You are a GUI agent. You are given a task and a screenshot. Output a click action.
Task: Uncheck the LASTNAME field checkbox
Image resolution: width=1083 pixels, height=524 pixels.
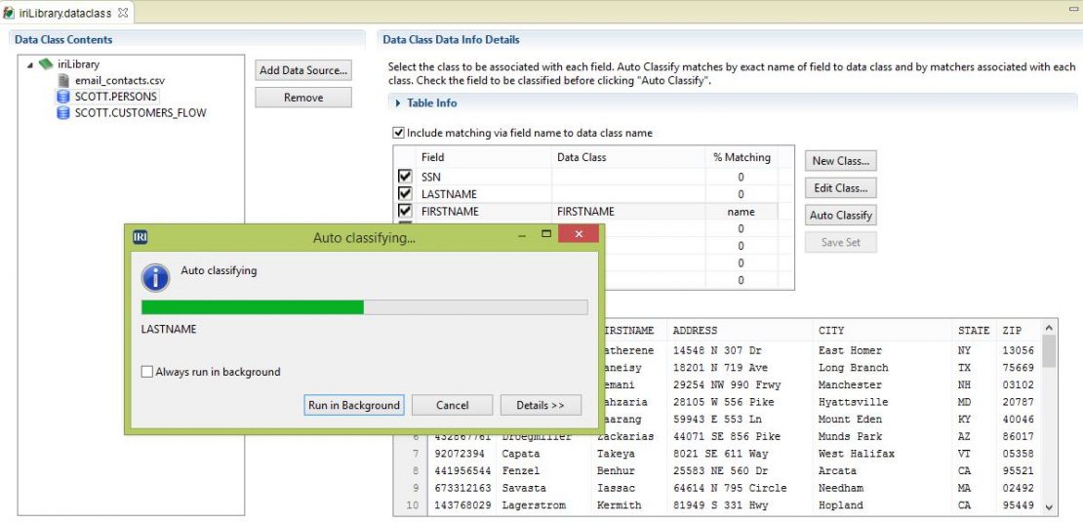click(x=405, y=194)
